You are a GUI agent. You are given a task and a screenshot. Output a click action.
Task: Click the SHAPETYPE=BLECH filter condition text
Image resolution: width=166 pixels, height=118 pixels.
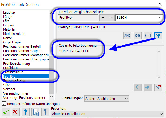(x=74, y=51)
